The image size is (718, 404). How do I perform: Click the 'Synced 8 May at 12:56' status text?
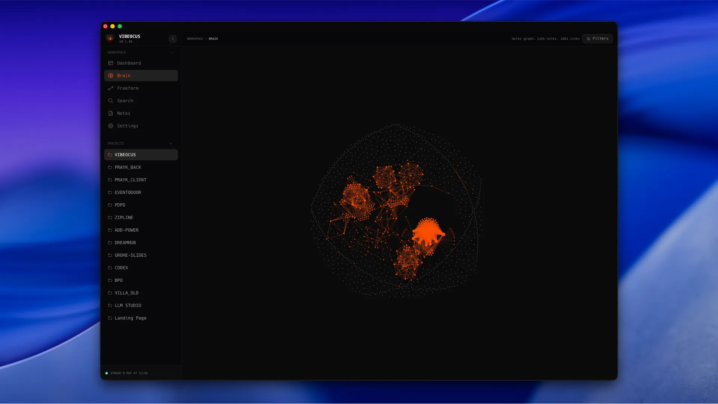[129, 373]
